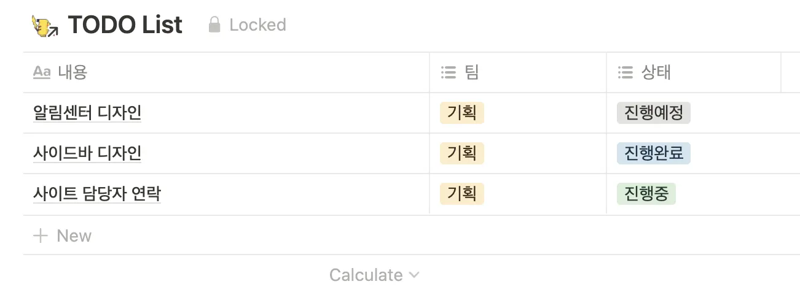Viewport: 800px width, 303px height.
Task: Click the Aa text-type icon for 내용
Action: click(x=42, y=72)
